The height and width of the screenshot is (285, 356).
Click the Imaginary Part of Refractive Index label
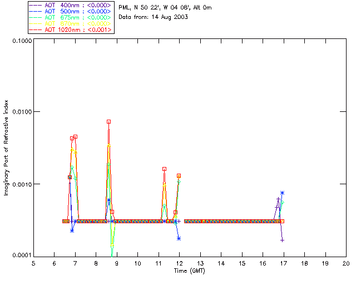6,148
